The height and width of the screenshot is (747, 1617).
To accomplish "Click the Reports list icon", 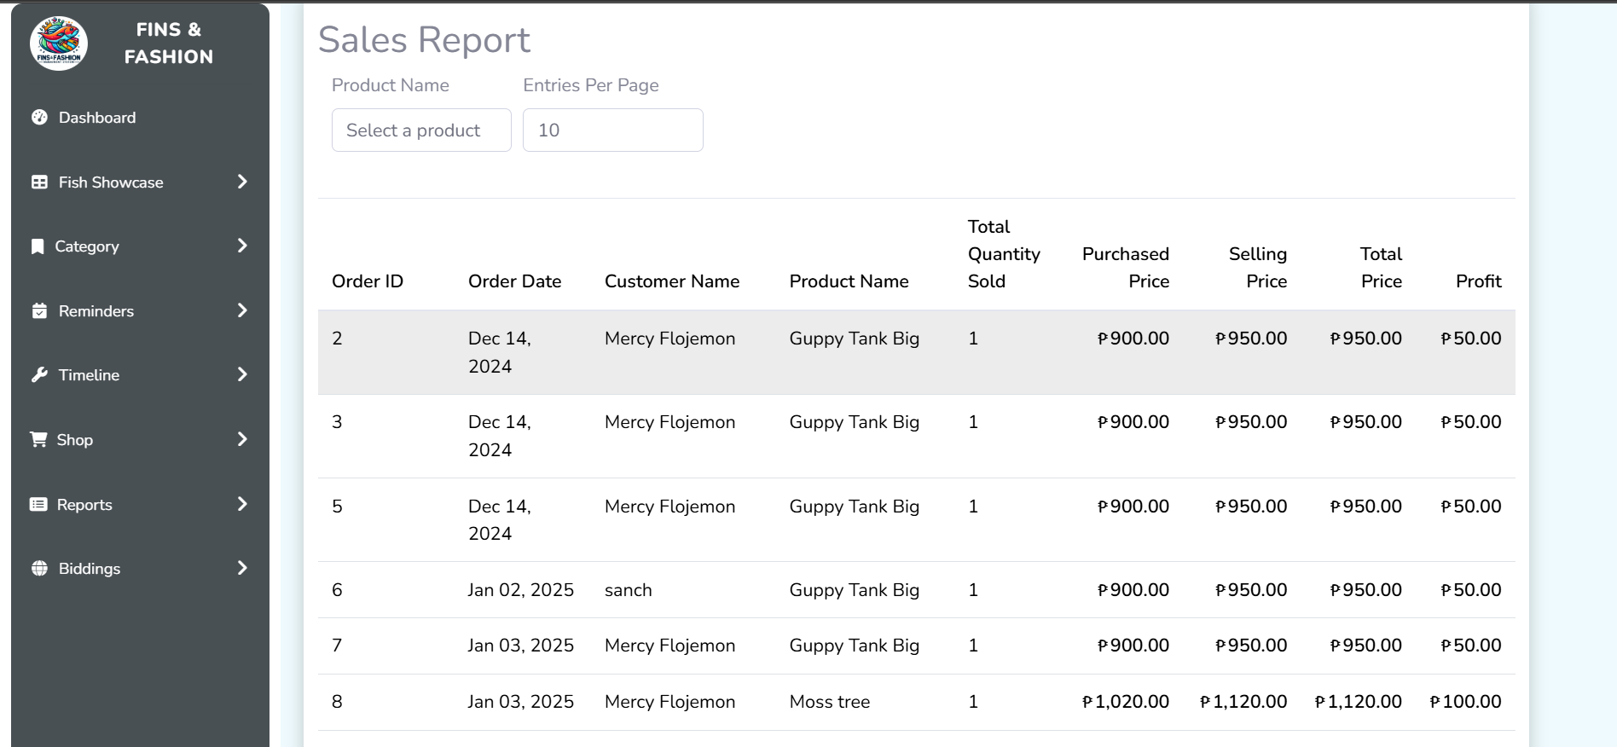I will 38,505.
